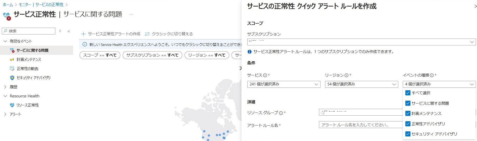This screenshot has height=141, width=477.
Task: Select サービスに関する問題 in sidebar
Action: 37,50
